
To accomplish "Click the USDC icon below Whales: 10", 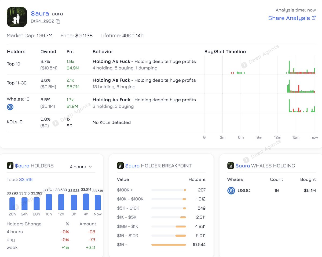I will coord(10,107).
